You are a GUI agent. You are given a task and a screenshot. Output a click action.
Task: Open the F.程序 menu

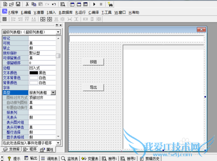tap(13, 13)
